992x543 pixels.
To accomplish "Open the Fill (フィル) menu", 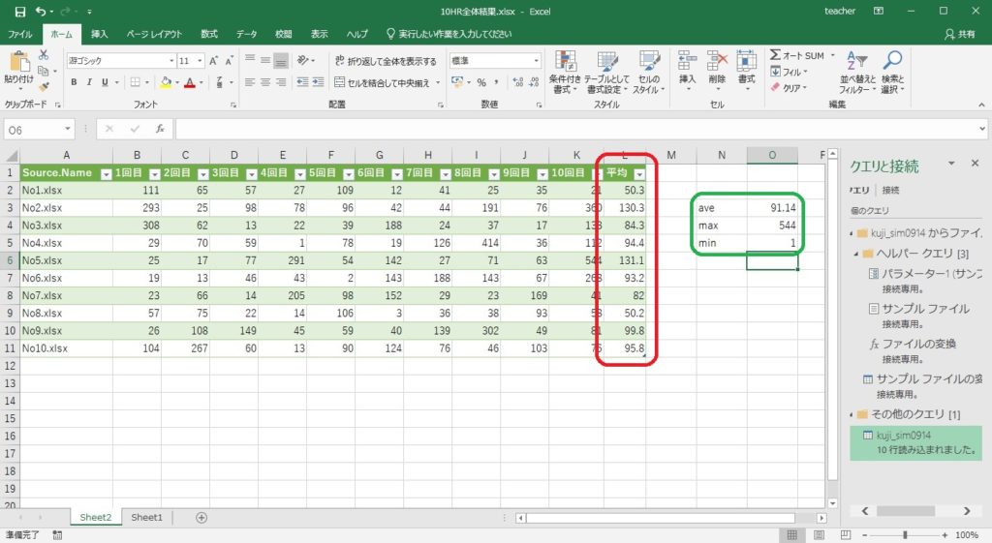I will click(789, 72).
